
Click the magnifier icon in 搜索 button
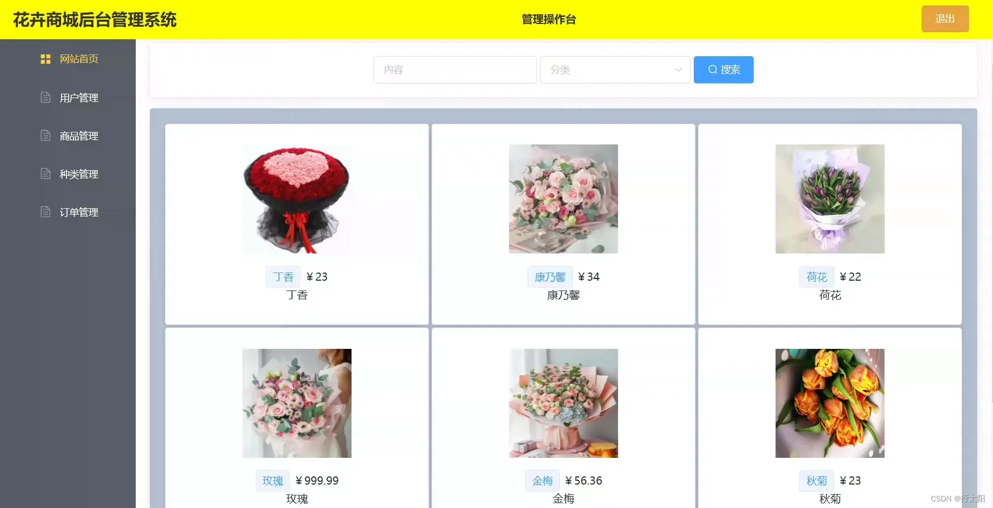point(712,70)
